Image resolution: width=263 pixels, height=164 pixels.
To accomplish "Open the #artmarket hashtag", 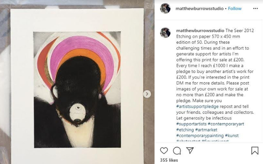I will [x=208, y=130].
